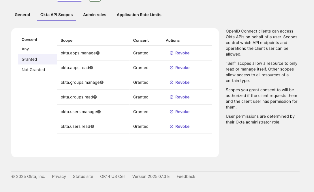Image resolution: width=314 pixels, height=192 pixels.
Task: Revoke the okta.users.read scope
Action: (180, 126)
